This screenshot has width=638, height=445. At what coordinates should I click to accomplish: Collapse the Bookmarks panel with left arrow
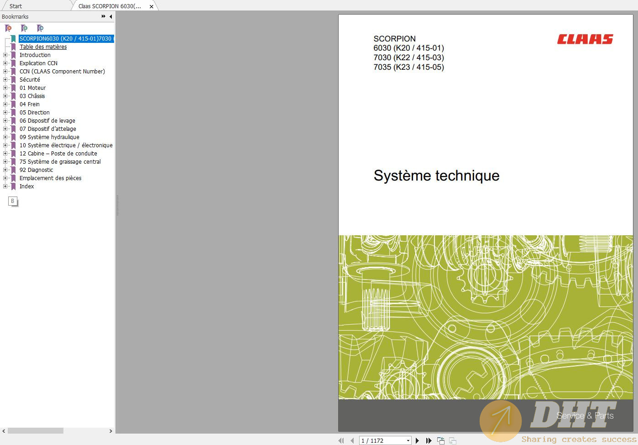[110, 16]
